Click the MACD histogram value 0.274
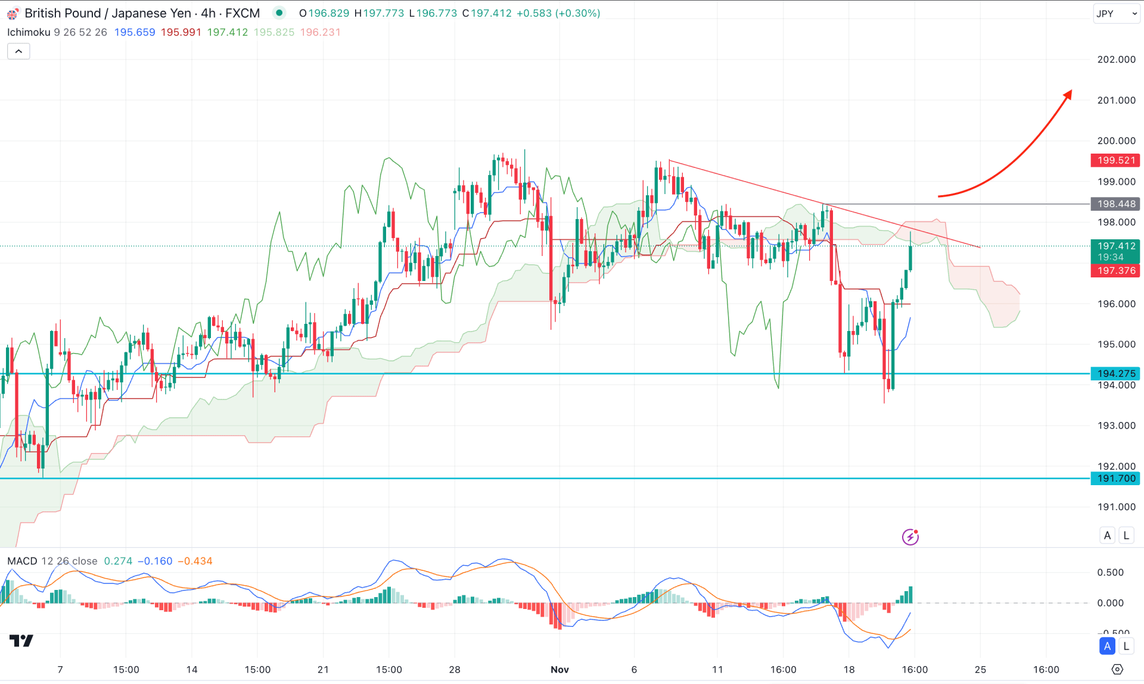The height and width of the screenshot is (684, 1144). [118, 561]
